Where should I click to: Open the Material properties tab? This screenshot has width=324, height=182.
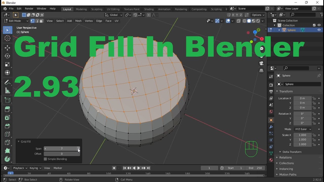pyautogui.click(x=271, y=160)
